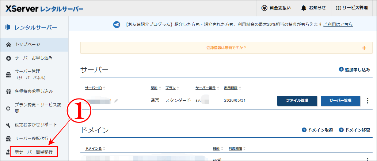The width and height of the screenshot is (377, 161).
Task: Click the plus circle icon beside サーバーお申し込み
Action: tap(8, 58)
